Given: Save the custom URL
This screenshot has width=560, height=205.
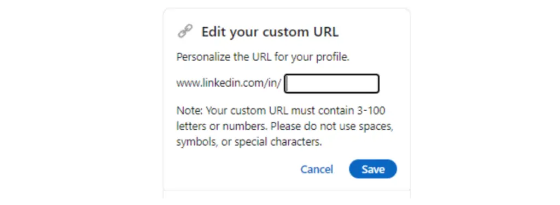Looking at the screenshot, I should point(373,169).
